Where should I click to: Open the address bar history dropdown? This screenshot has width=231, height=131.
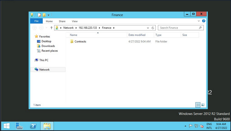[x=148, y=28]
